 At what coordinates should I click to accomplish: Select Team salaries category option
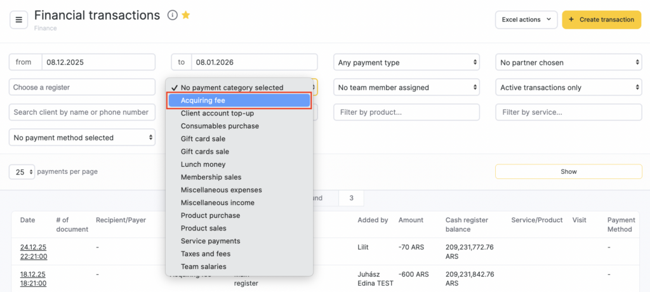203,267
